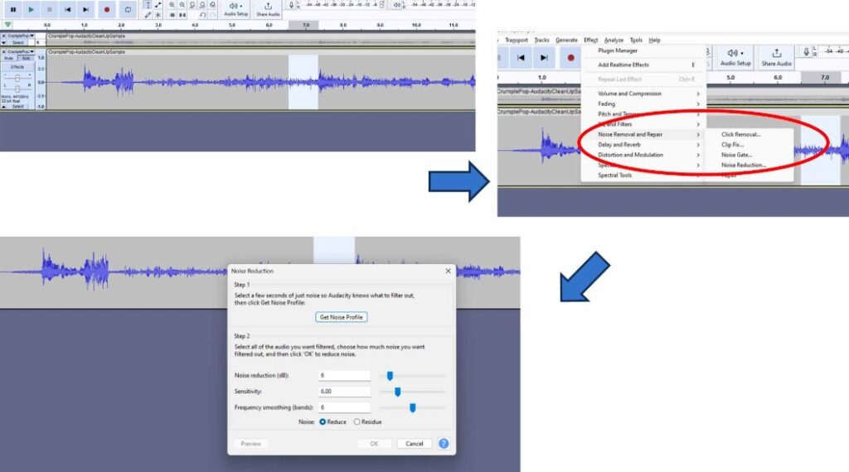The image size is (849, 472).
Task: Toggle the Loop button in top-left toolbar
Action: coord(128,9)
